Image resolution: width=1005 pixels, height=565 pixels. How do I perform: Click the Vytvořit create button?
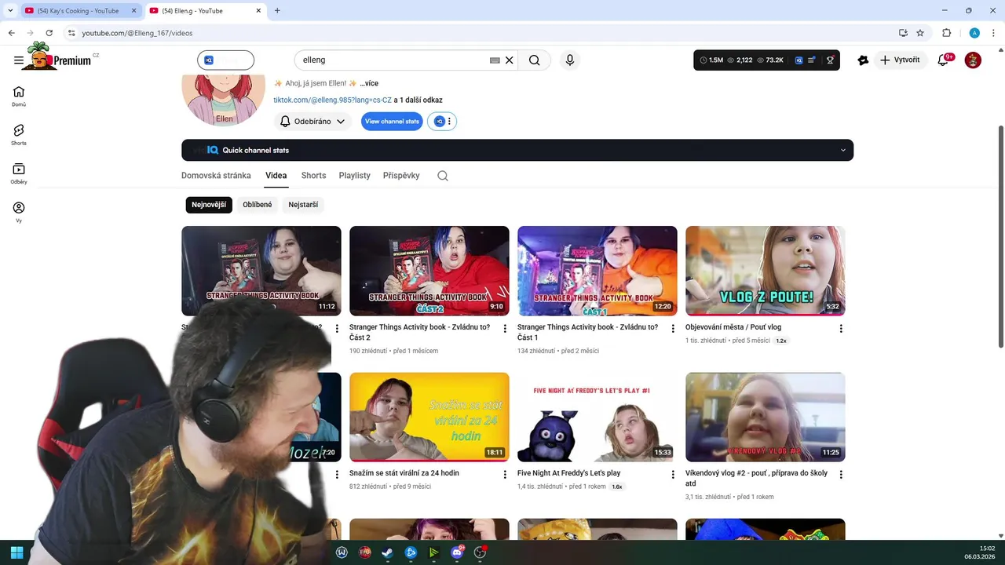[x=900, y=60]
